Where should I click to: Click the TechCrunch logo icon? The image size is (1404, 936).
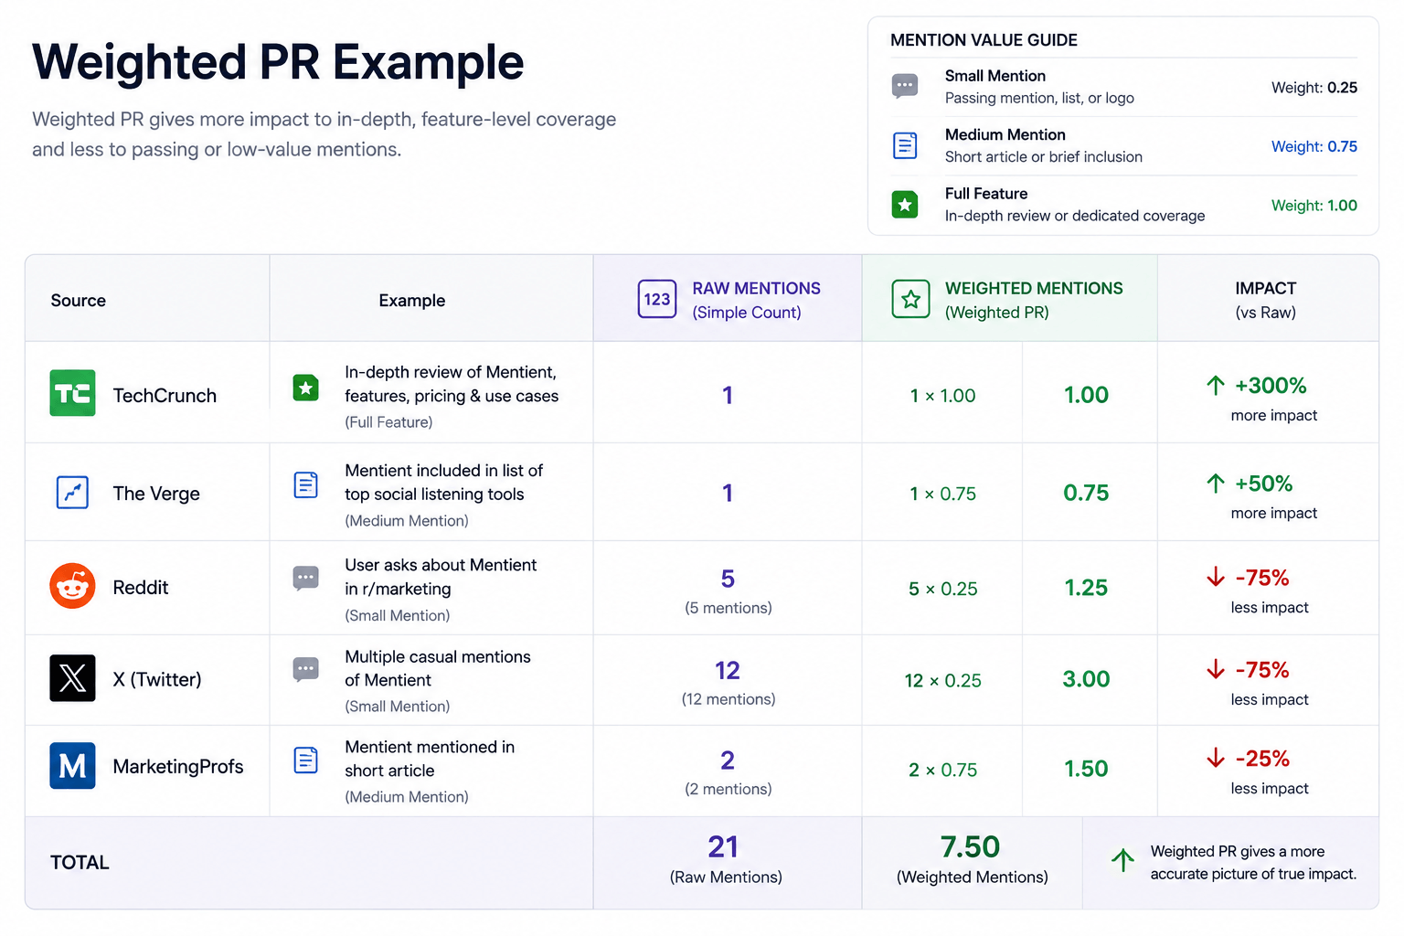[72, 393]
